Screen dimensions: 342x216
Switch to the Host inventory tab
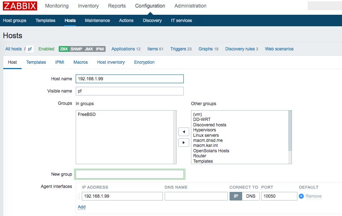(111, 62)
